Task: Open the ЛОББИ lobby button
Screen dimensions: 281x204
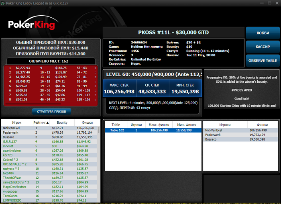Action: 263,33
